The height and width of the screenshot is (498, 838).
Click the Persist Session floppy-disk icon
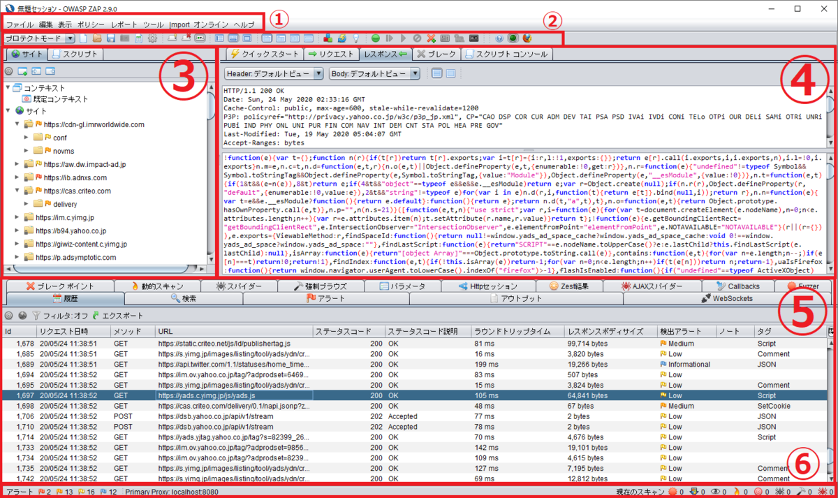[110, 38]
